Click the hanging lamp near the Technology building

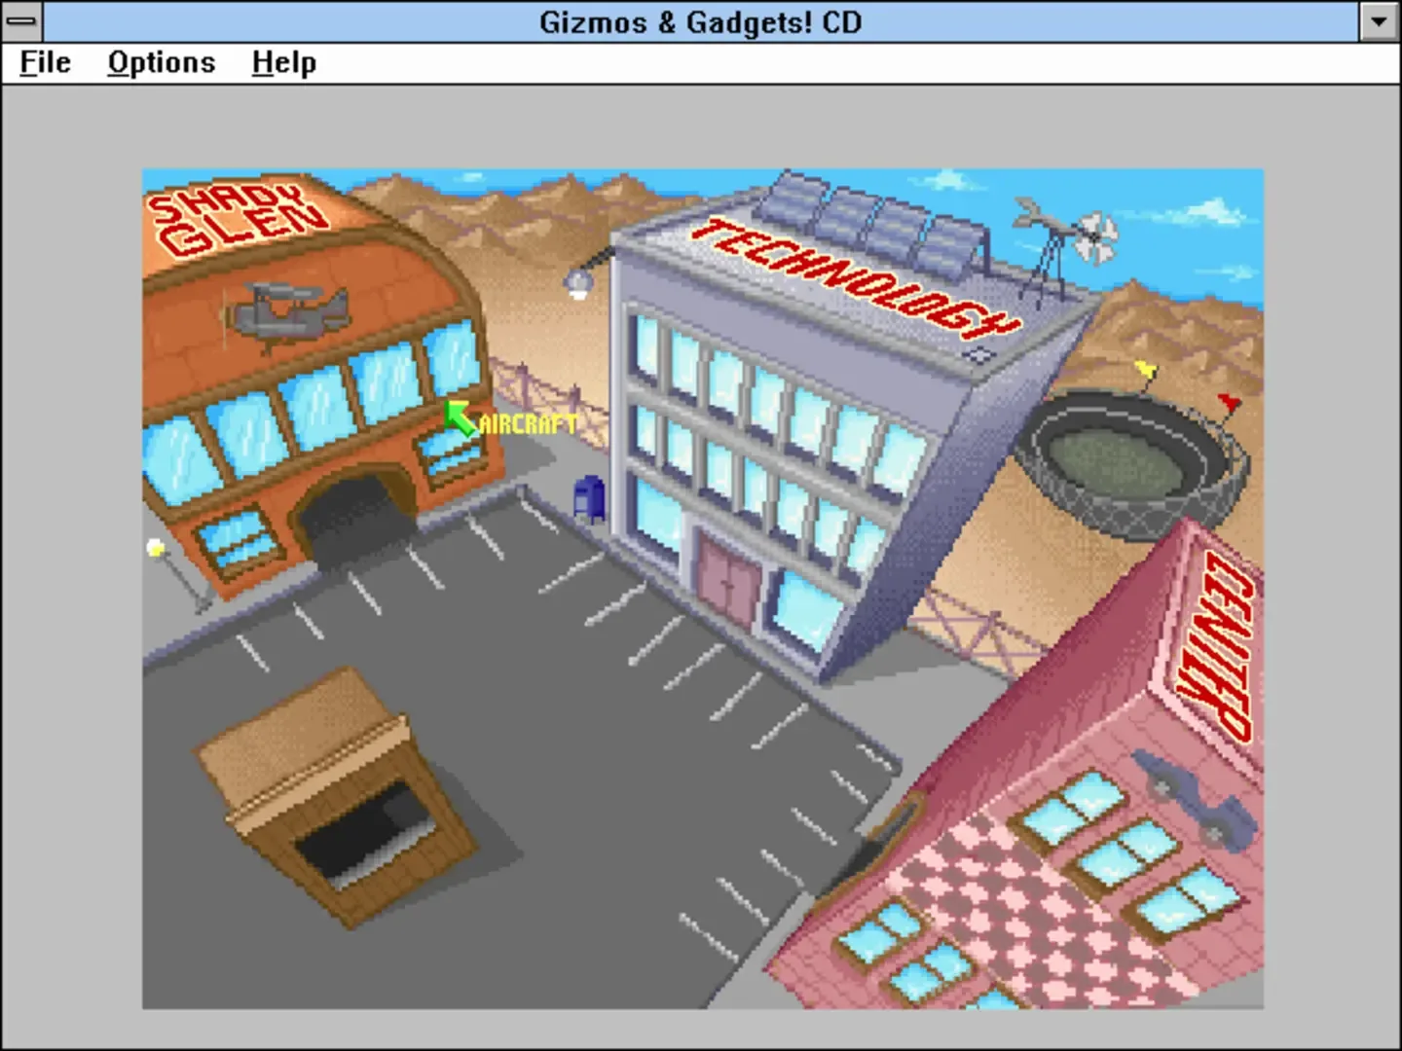[577, 280]
